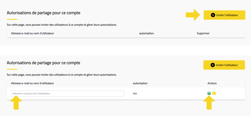Focus the e-mail or username input field

[68, 93]
